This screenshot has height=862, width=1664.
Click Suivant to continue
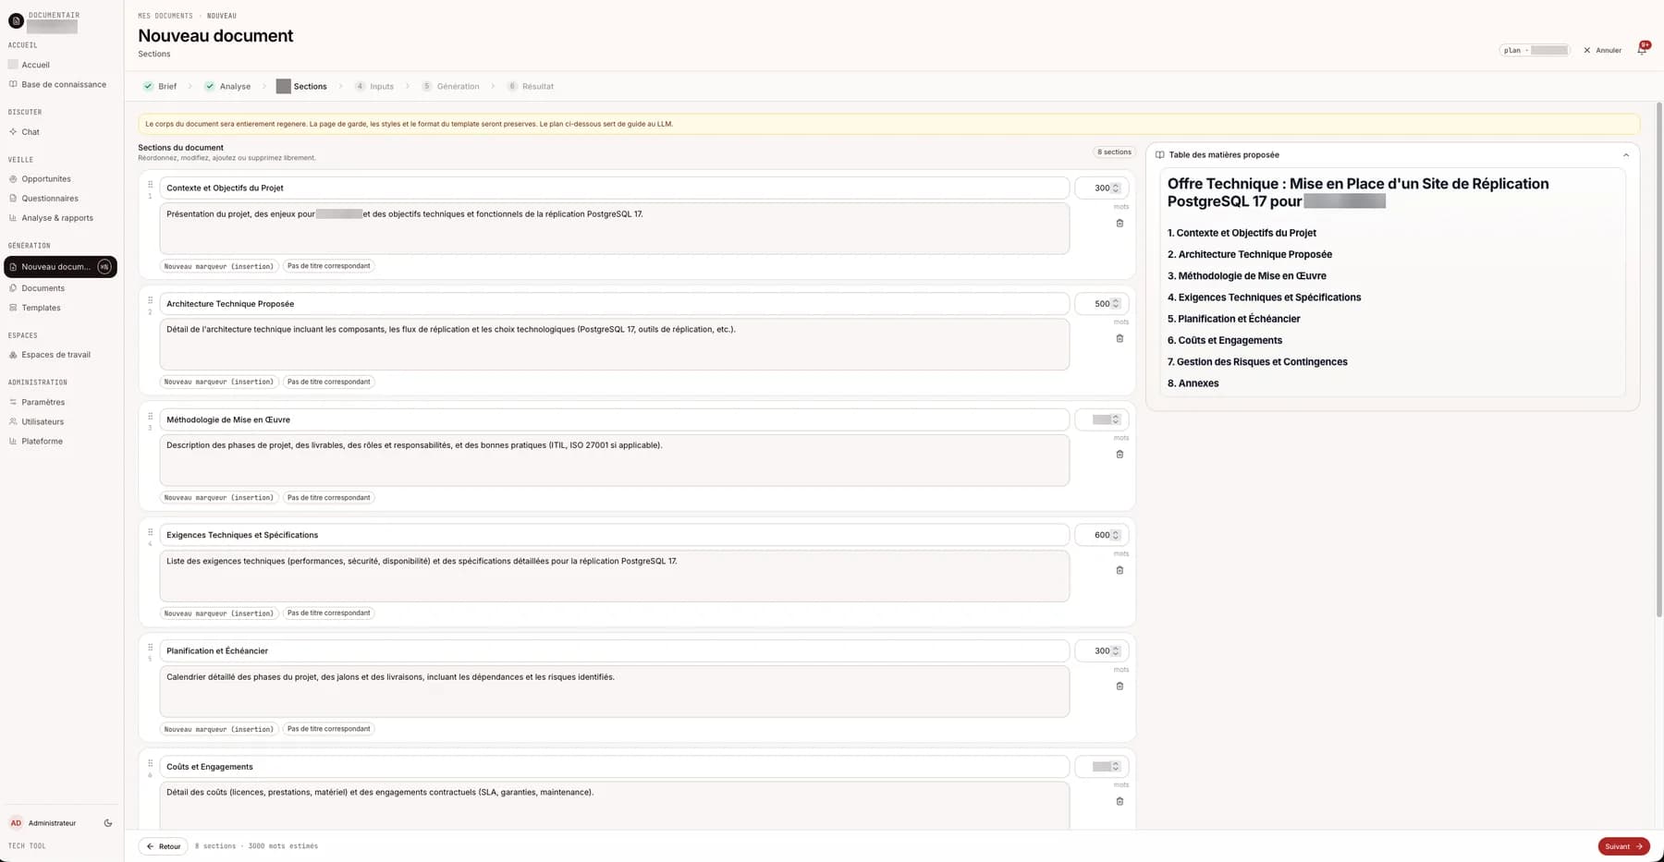[x=1623, y=846]
